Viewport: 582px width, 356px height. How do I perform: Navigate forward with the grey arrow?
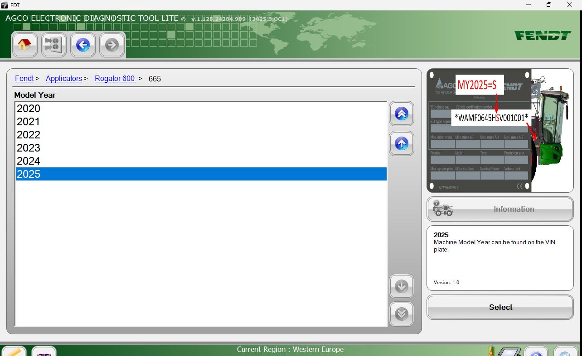(112, 45)
